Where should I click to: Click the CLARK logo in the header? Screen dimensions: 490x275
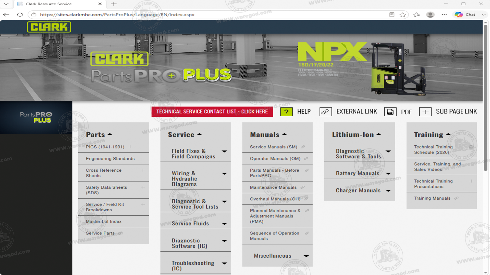tap(49, 27)
